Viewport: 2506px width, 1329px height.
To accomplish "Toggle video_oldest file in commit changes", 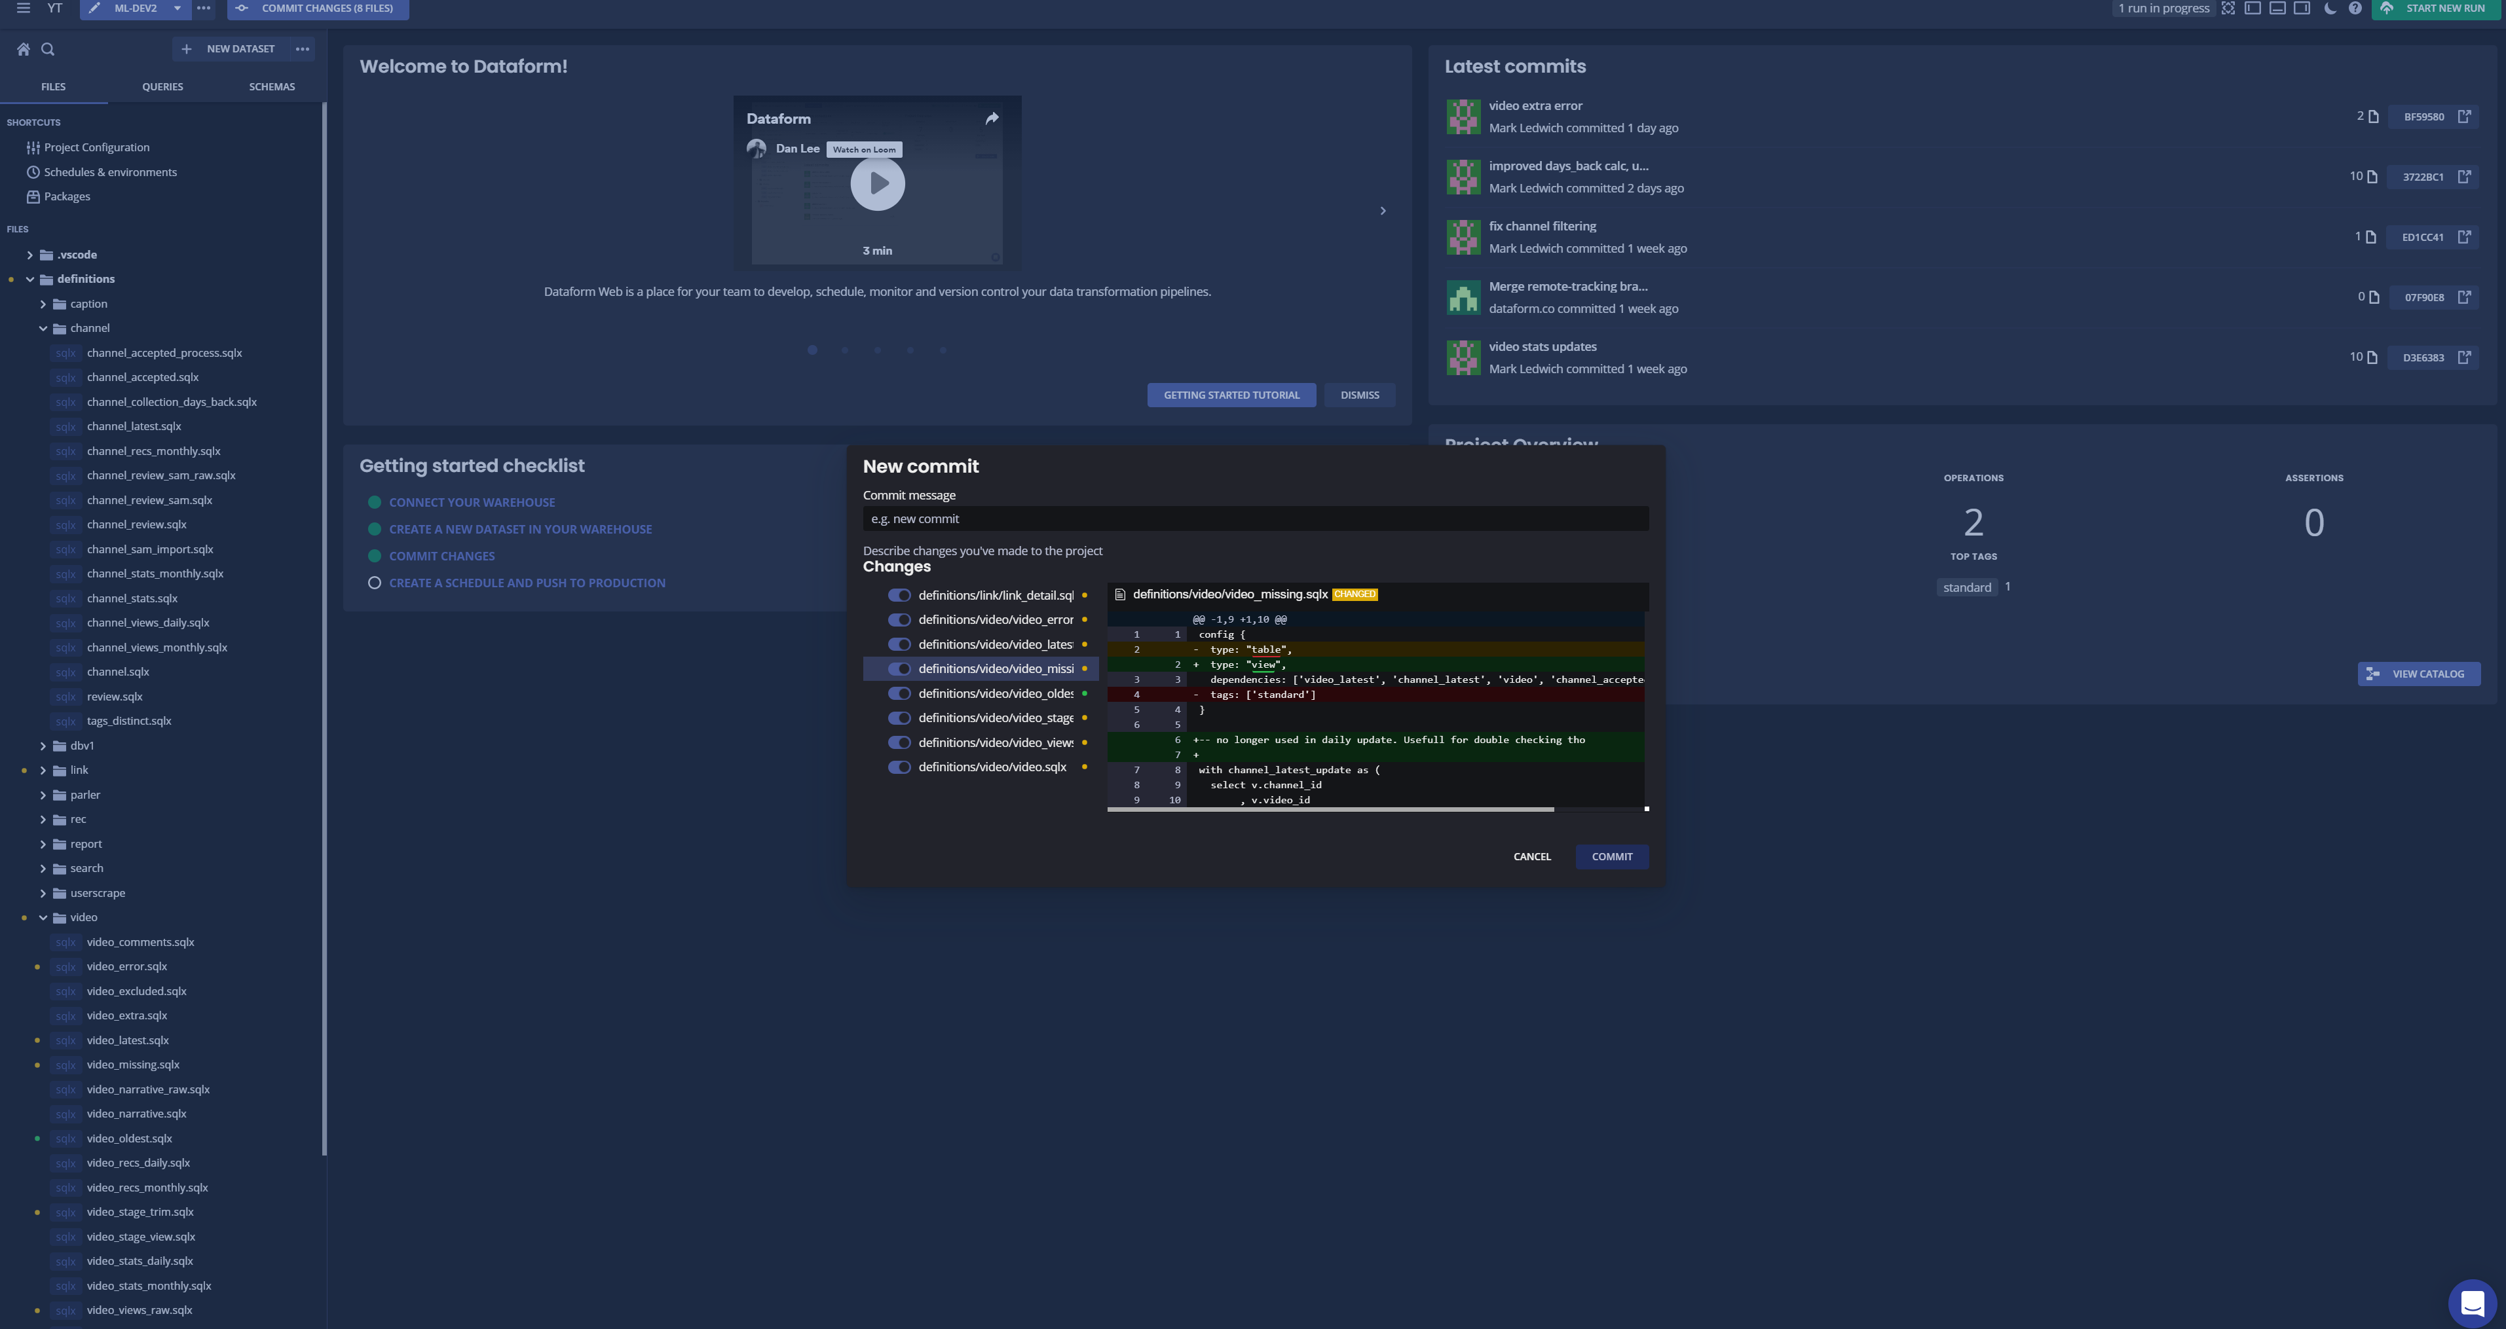I will (899, 694).
